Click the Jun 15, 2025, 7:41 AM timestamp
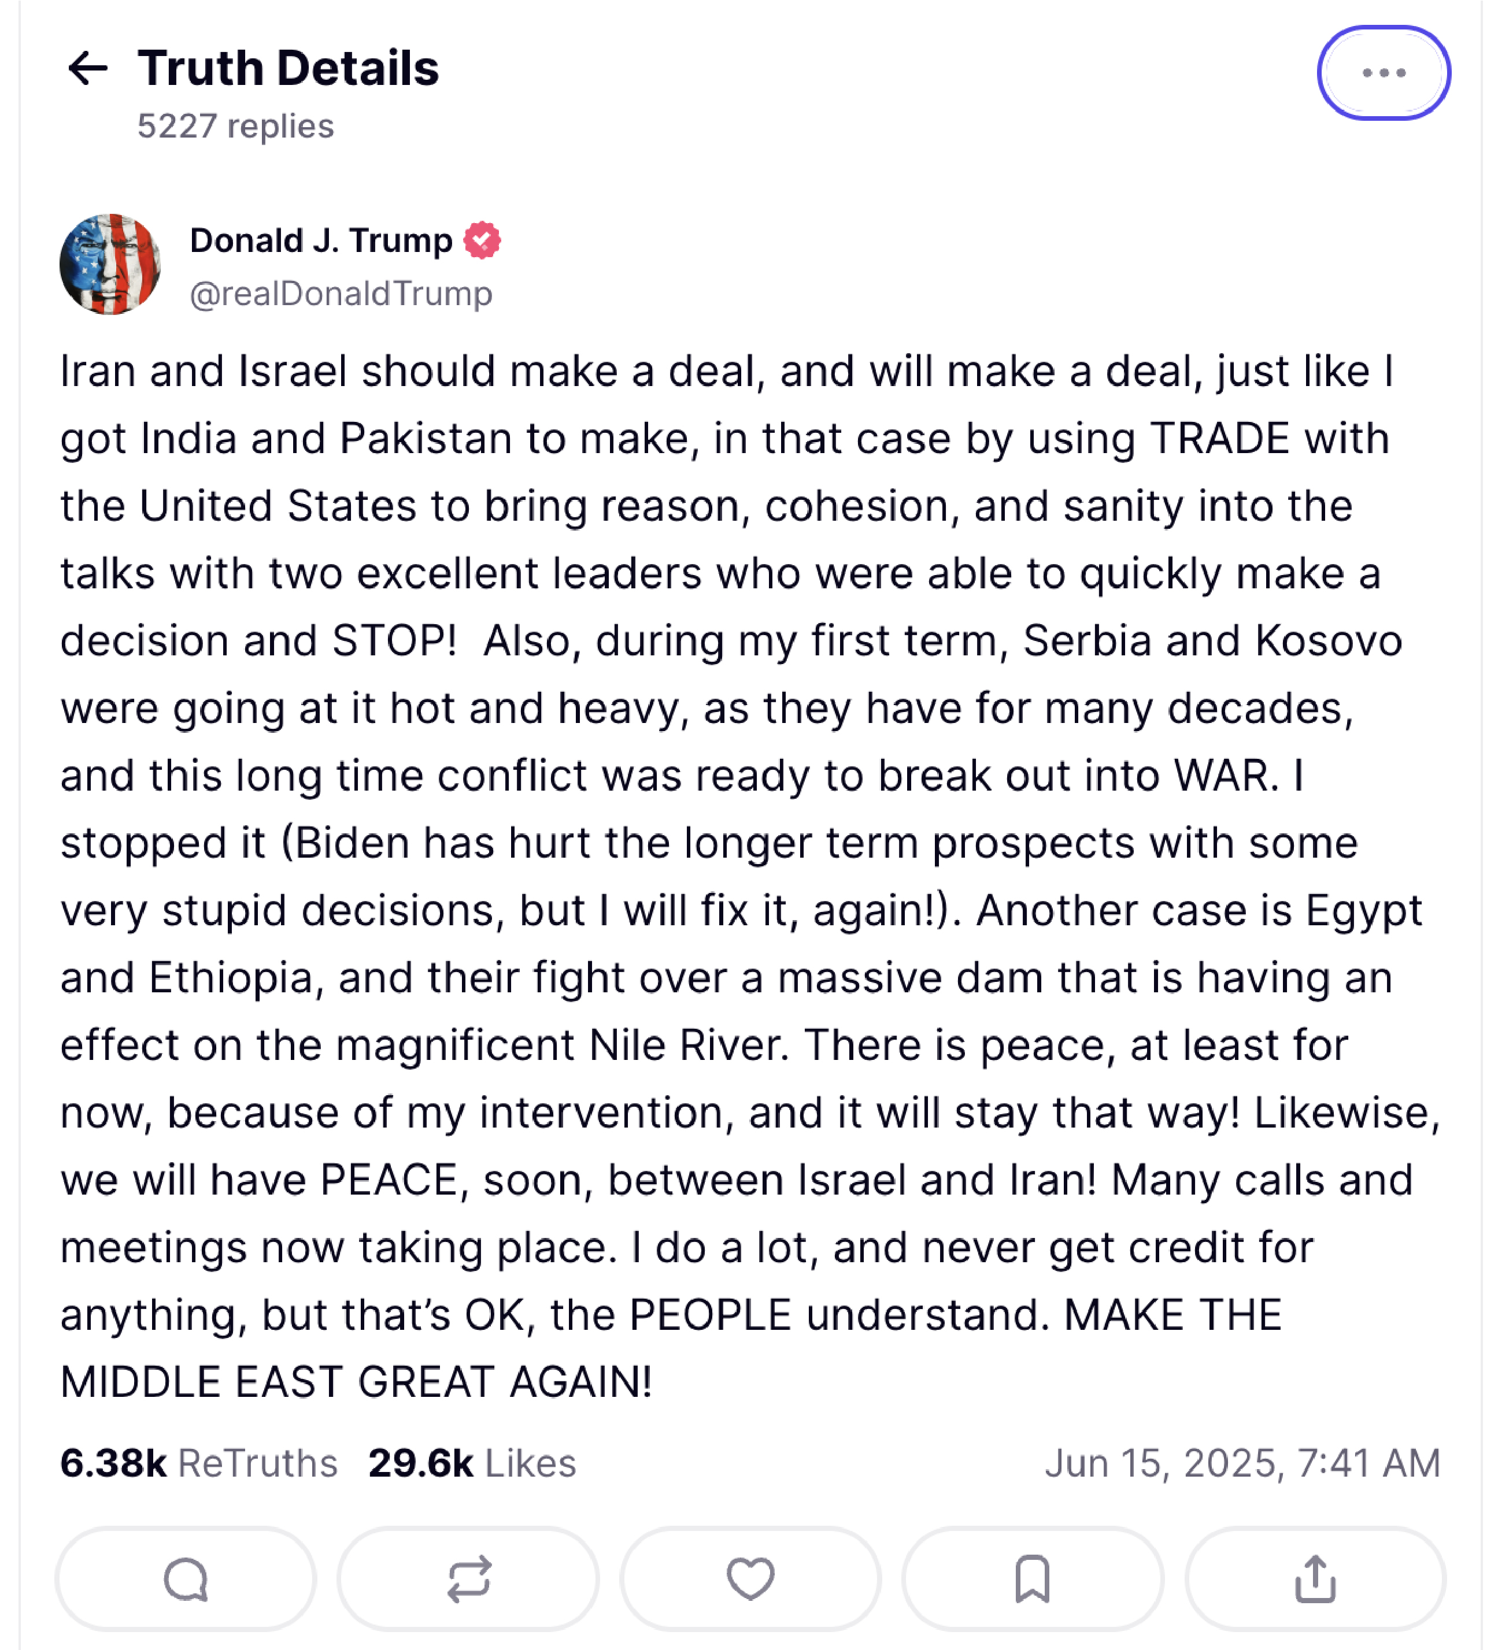Screen dimensions: 1487x1650 (x=1242, y=1463)
